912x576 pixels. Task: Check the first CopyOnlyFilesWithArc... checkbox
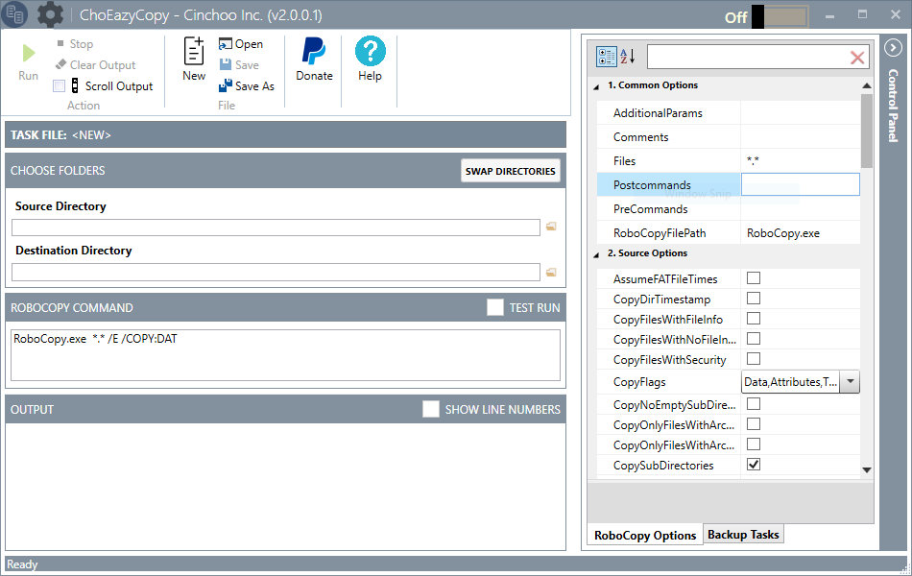coord(754,424)
